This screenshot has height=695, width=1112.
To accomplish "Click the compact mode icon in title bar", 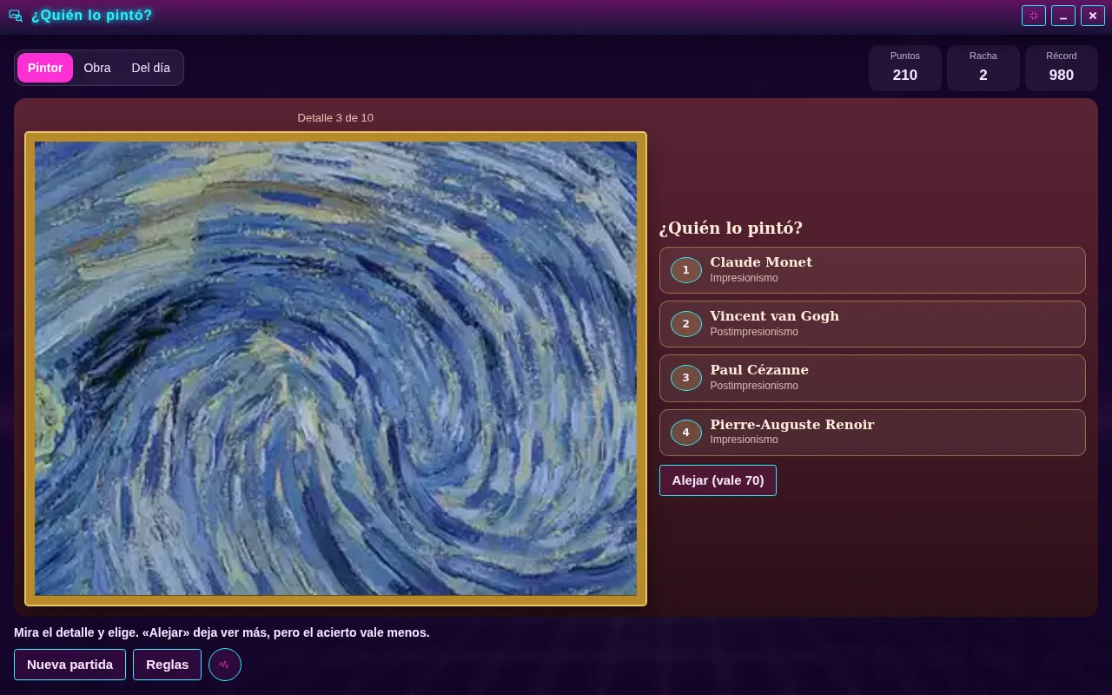I will point(1034,16).
